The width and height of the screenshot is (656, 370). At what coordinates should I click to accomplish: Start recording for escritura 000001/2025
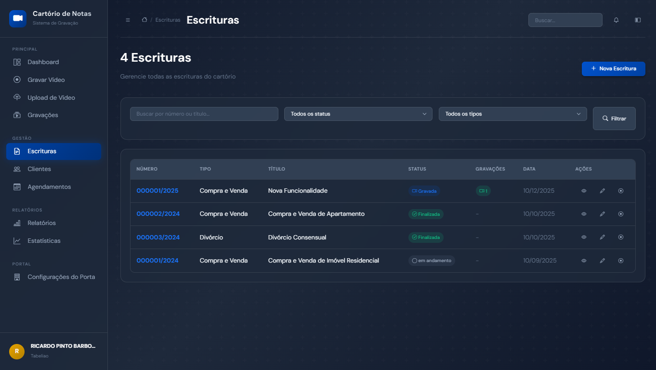pyautogui.click(x=621, y=191)
